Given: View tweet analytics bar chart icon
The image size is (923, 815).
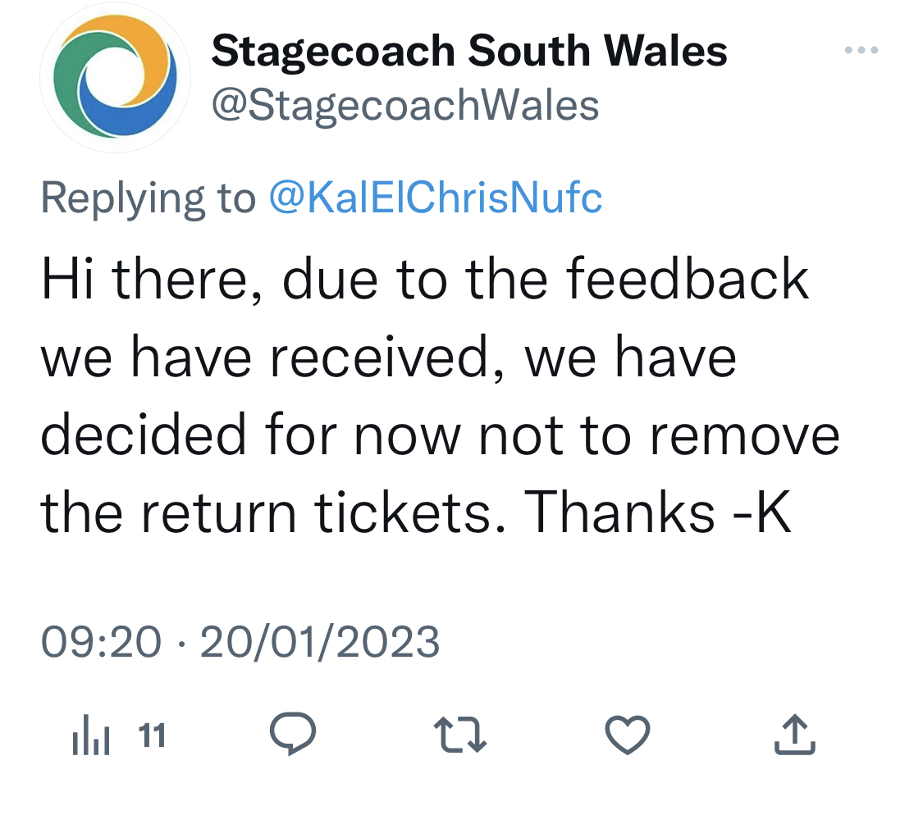Looking at the screenshot, I should (x=90, y=735).
